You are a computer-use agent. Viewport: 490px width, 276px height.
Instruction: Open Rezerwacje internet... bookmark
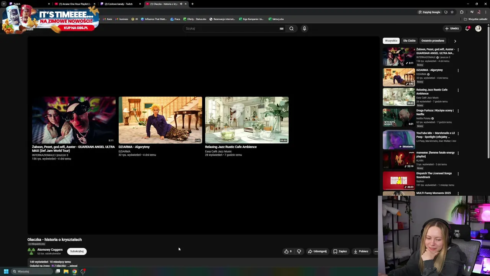[222, 19]
